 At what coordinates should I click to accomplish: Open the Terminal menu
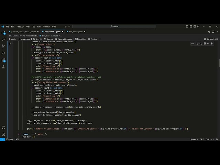pyautogui.click(x=46, y=27)
